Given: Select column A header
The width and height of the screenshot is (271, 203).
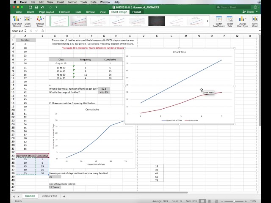Looking at the screenshot, I should [x=25, y=36].
